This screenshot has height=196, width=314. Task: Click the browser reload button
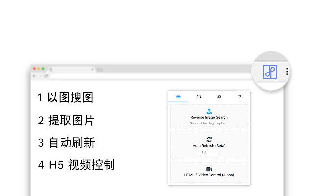(46, 76)
